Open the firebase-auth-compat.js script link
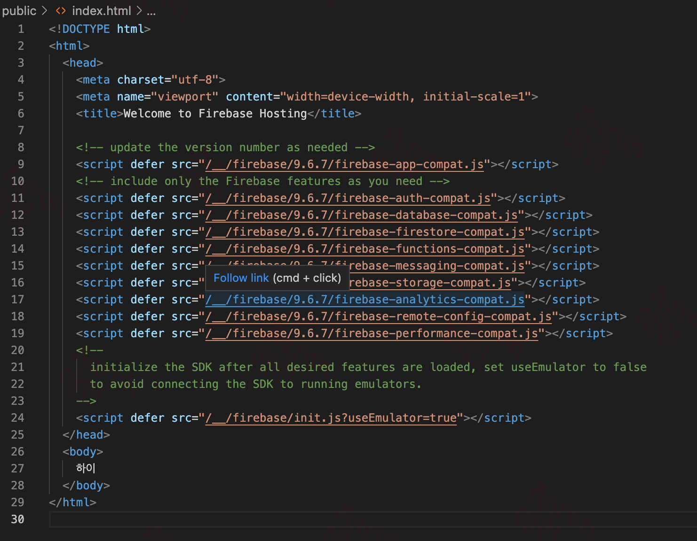 pyautogui.click(x=348, y=198)
